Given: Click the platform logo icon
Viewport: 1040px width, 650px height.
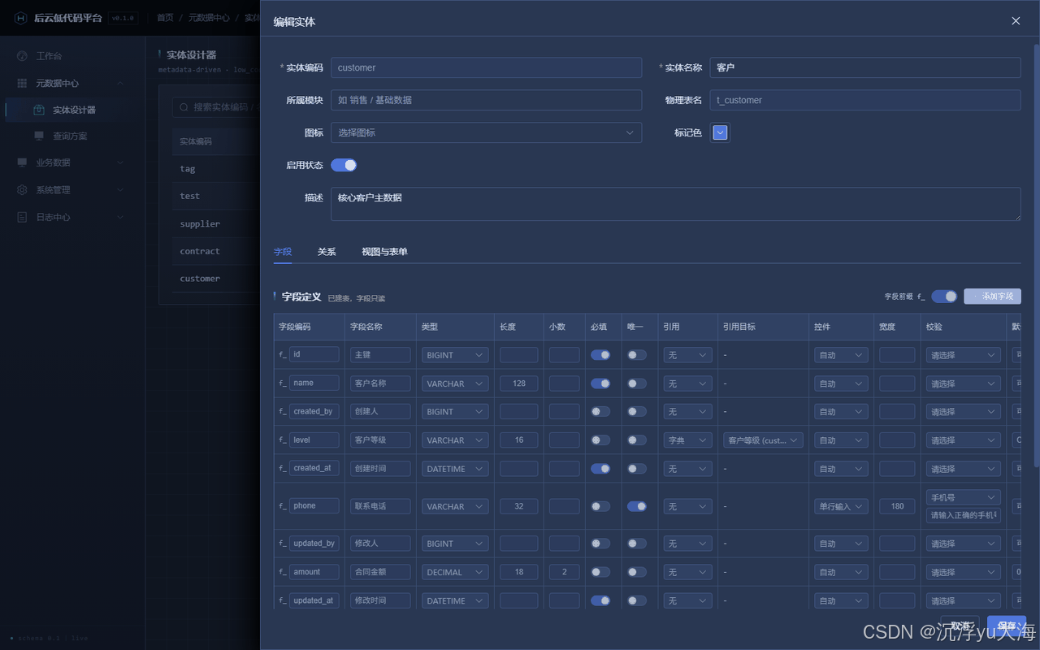Looking at the screenshot, I should tap(21, 18).
